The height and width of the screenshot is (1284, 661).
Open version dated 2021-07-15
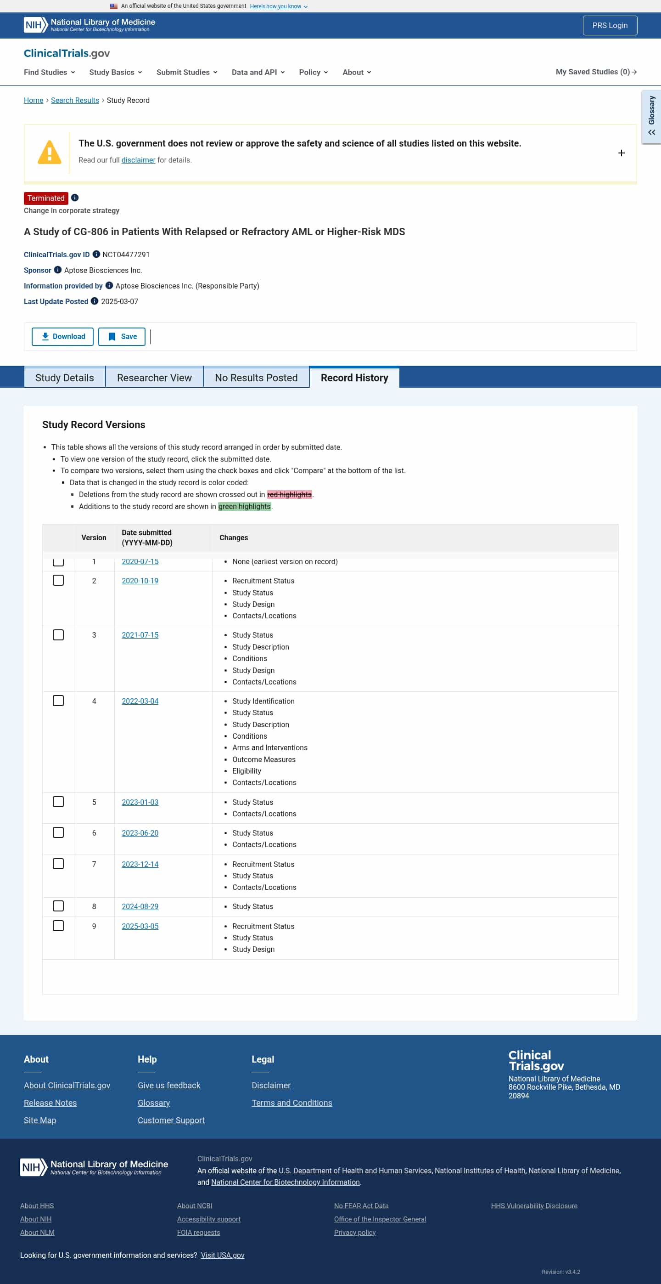point(140,635)
